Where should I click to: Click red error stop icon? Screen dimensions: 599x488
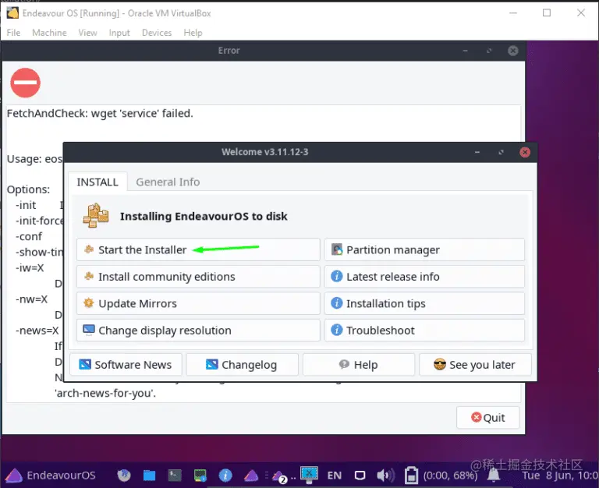pos(25,83)
